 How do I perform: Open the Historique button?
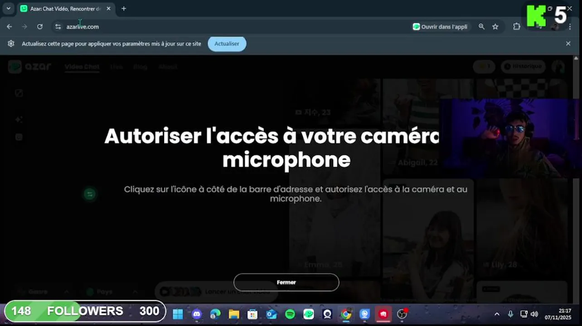tap(523, 67)
